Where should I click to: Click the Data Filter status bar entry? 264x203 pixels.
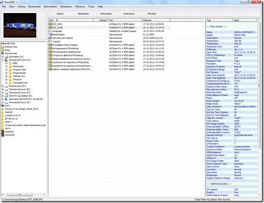point(212,199)
